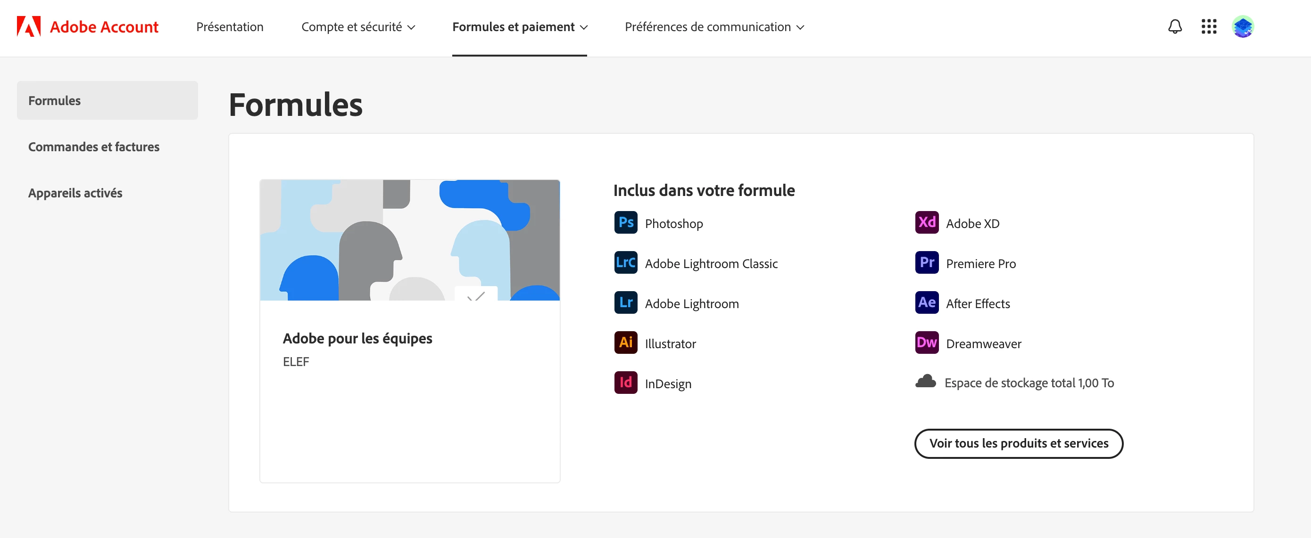Click the Illustrator Ai icon

pyautogui.click(x=625, y=342)
